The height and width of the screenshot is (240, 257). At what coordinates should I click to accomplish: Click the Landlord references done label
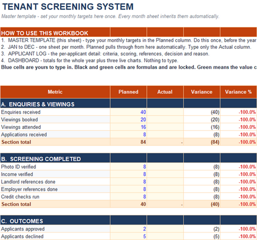(x=28, y=182)
